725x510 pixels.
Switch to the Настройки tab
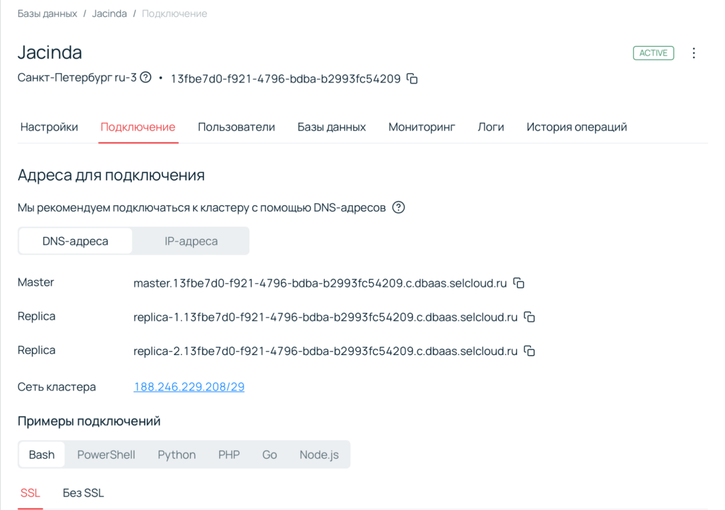[x=49, y=127]
